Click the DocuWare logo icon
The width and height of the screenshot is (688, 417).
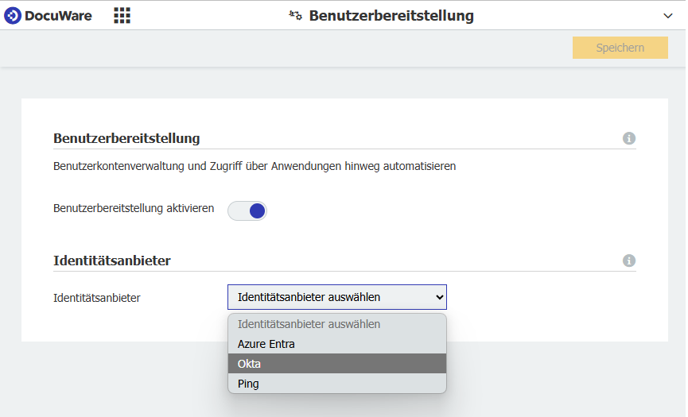(x=13, y=16)
